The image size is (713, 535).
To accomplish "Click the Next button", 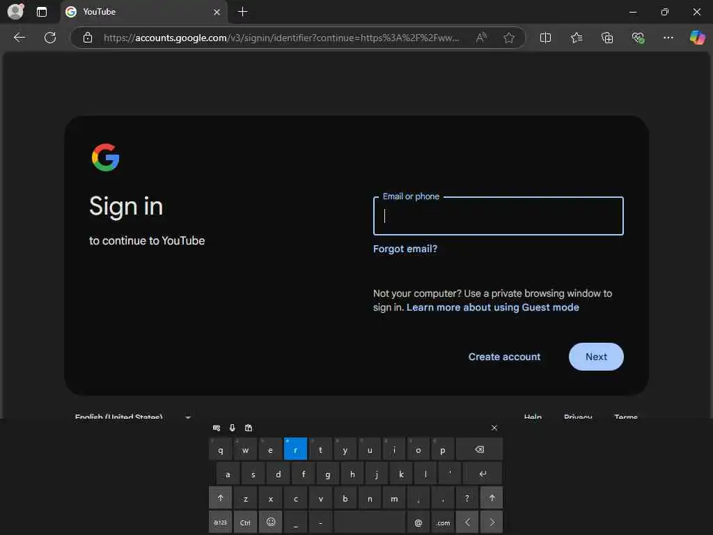I will click(596, 357).
